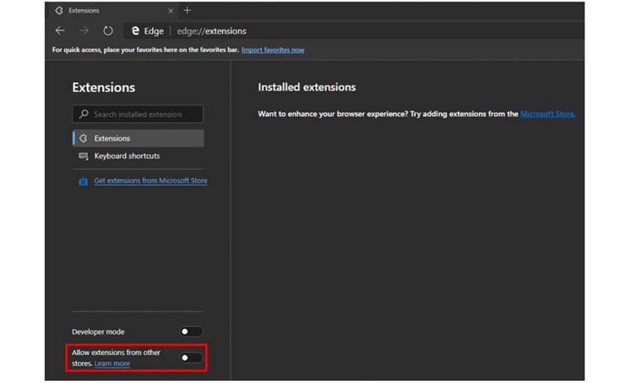Toggle Developer mode switch
The image size is (626, 383).
[x=191, y=331]
